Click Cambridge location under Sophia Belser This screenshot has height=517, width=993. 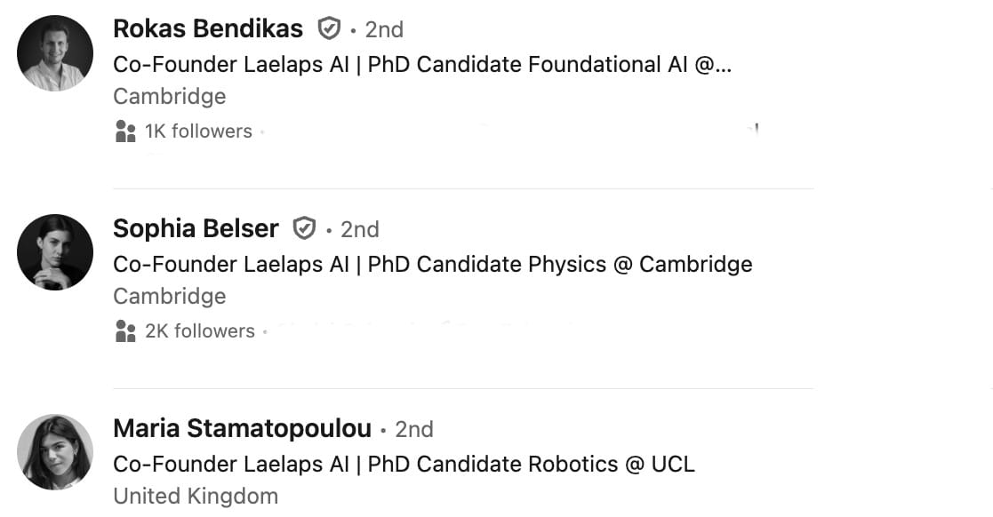(169, 296)
